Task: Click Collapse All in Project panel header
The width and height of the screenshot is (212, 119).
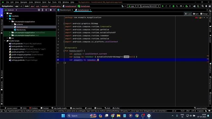Action: (46, 10)
